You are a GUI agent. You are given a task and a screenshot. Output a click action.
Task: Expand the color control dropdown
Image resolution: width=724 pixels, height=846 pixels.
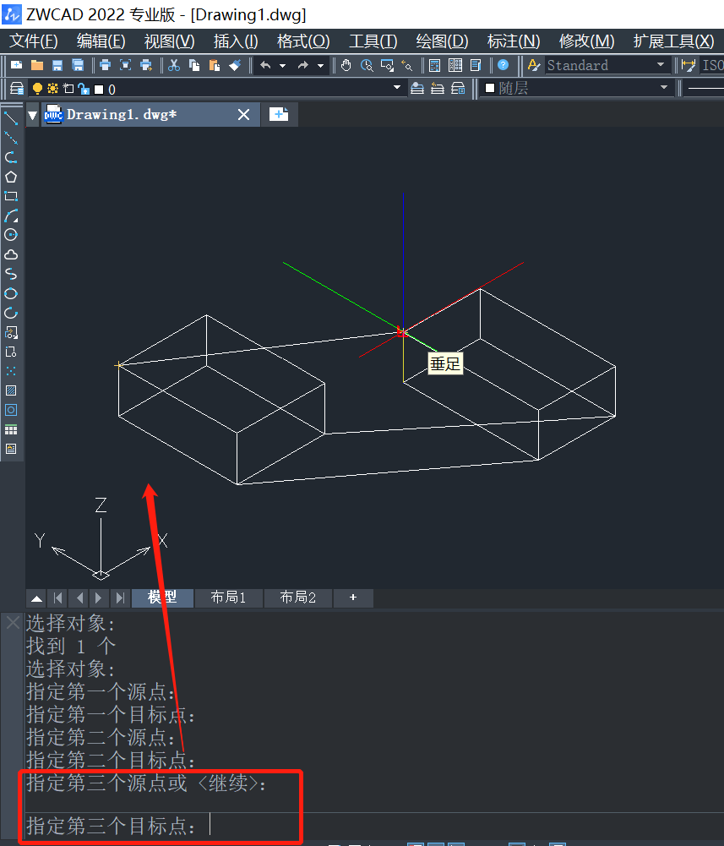(663, 87)
